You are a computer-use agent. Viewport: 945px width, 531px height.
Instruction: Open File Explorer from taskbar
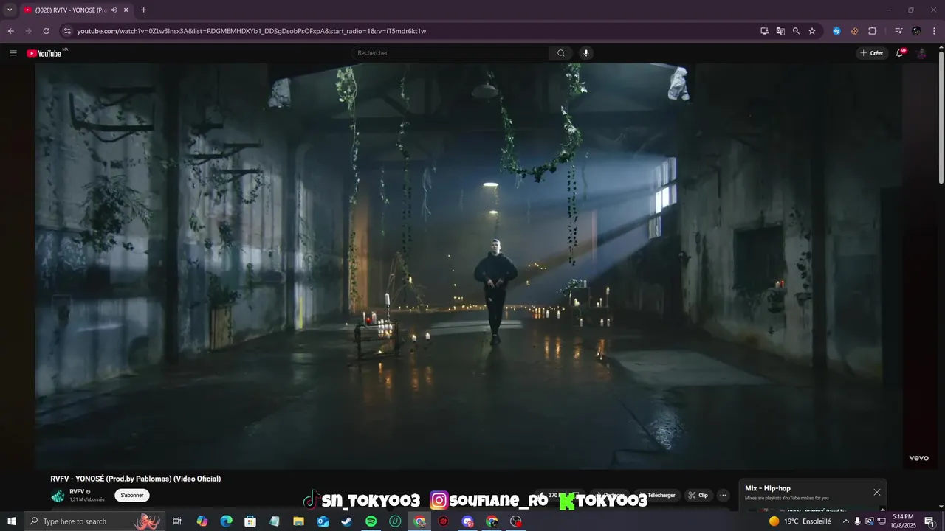click(x=298, y=521)
